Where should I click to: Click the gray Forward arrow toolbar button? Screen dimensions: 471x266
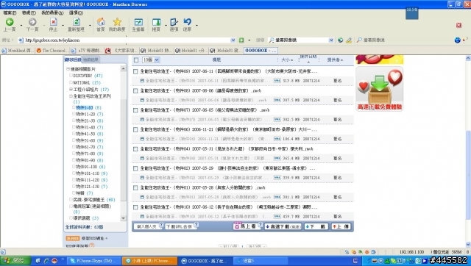click(32, 22)
